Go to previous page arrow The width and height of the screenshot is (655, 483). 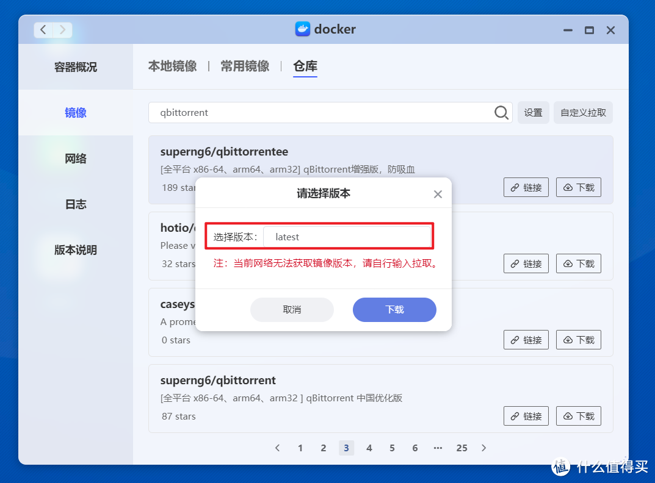tap(277, 448)
